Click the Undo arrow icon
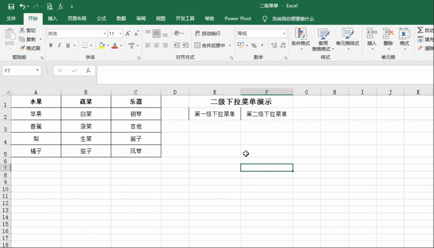This screenshot has height=248, width=434. point(22,6)
